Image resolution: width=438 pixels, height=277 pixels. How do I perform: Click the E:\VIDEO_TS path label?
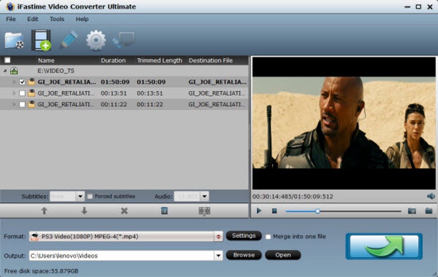point(56,71)
